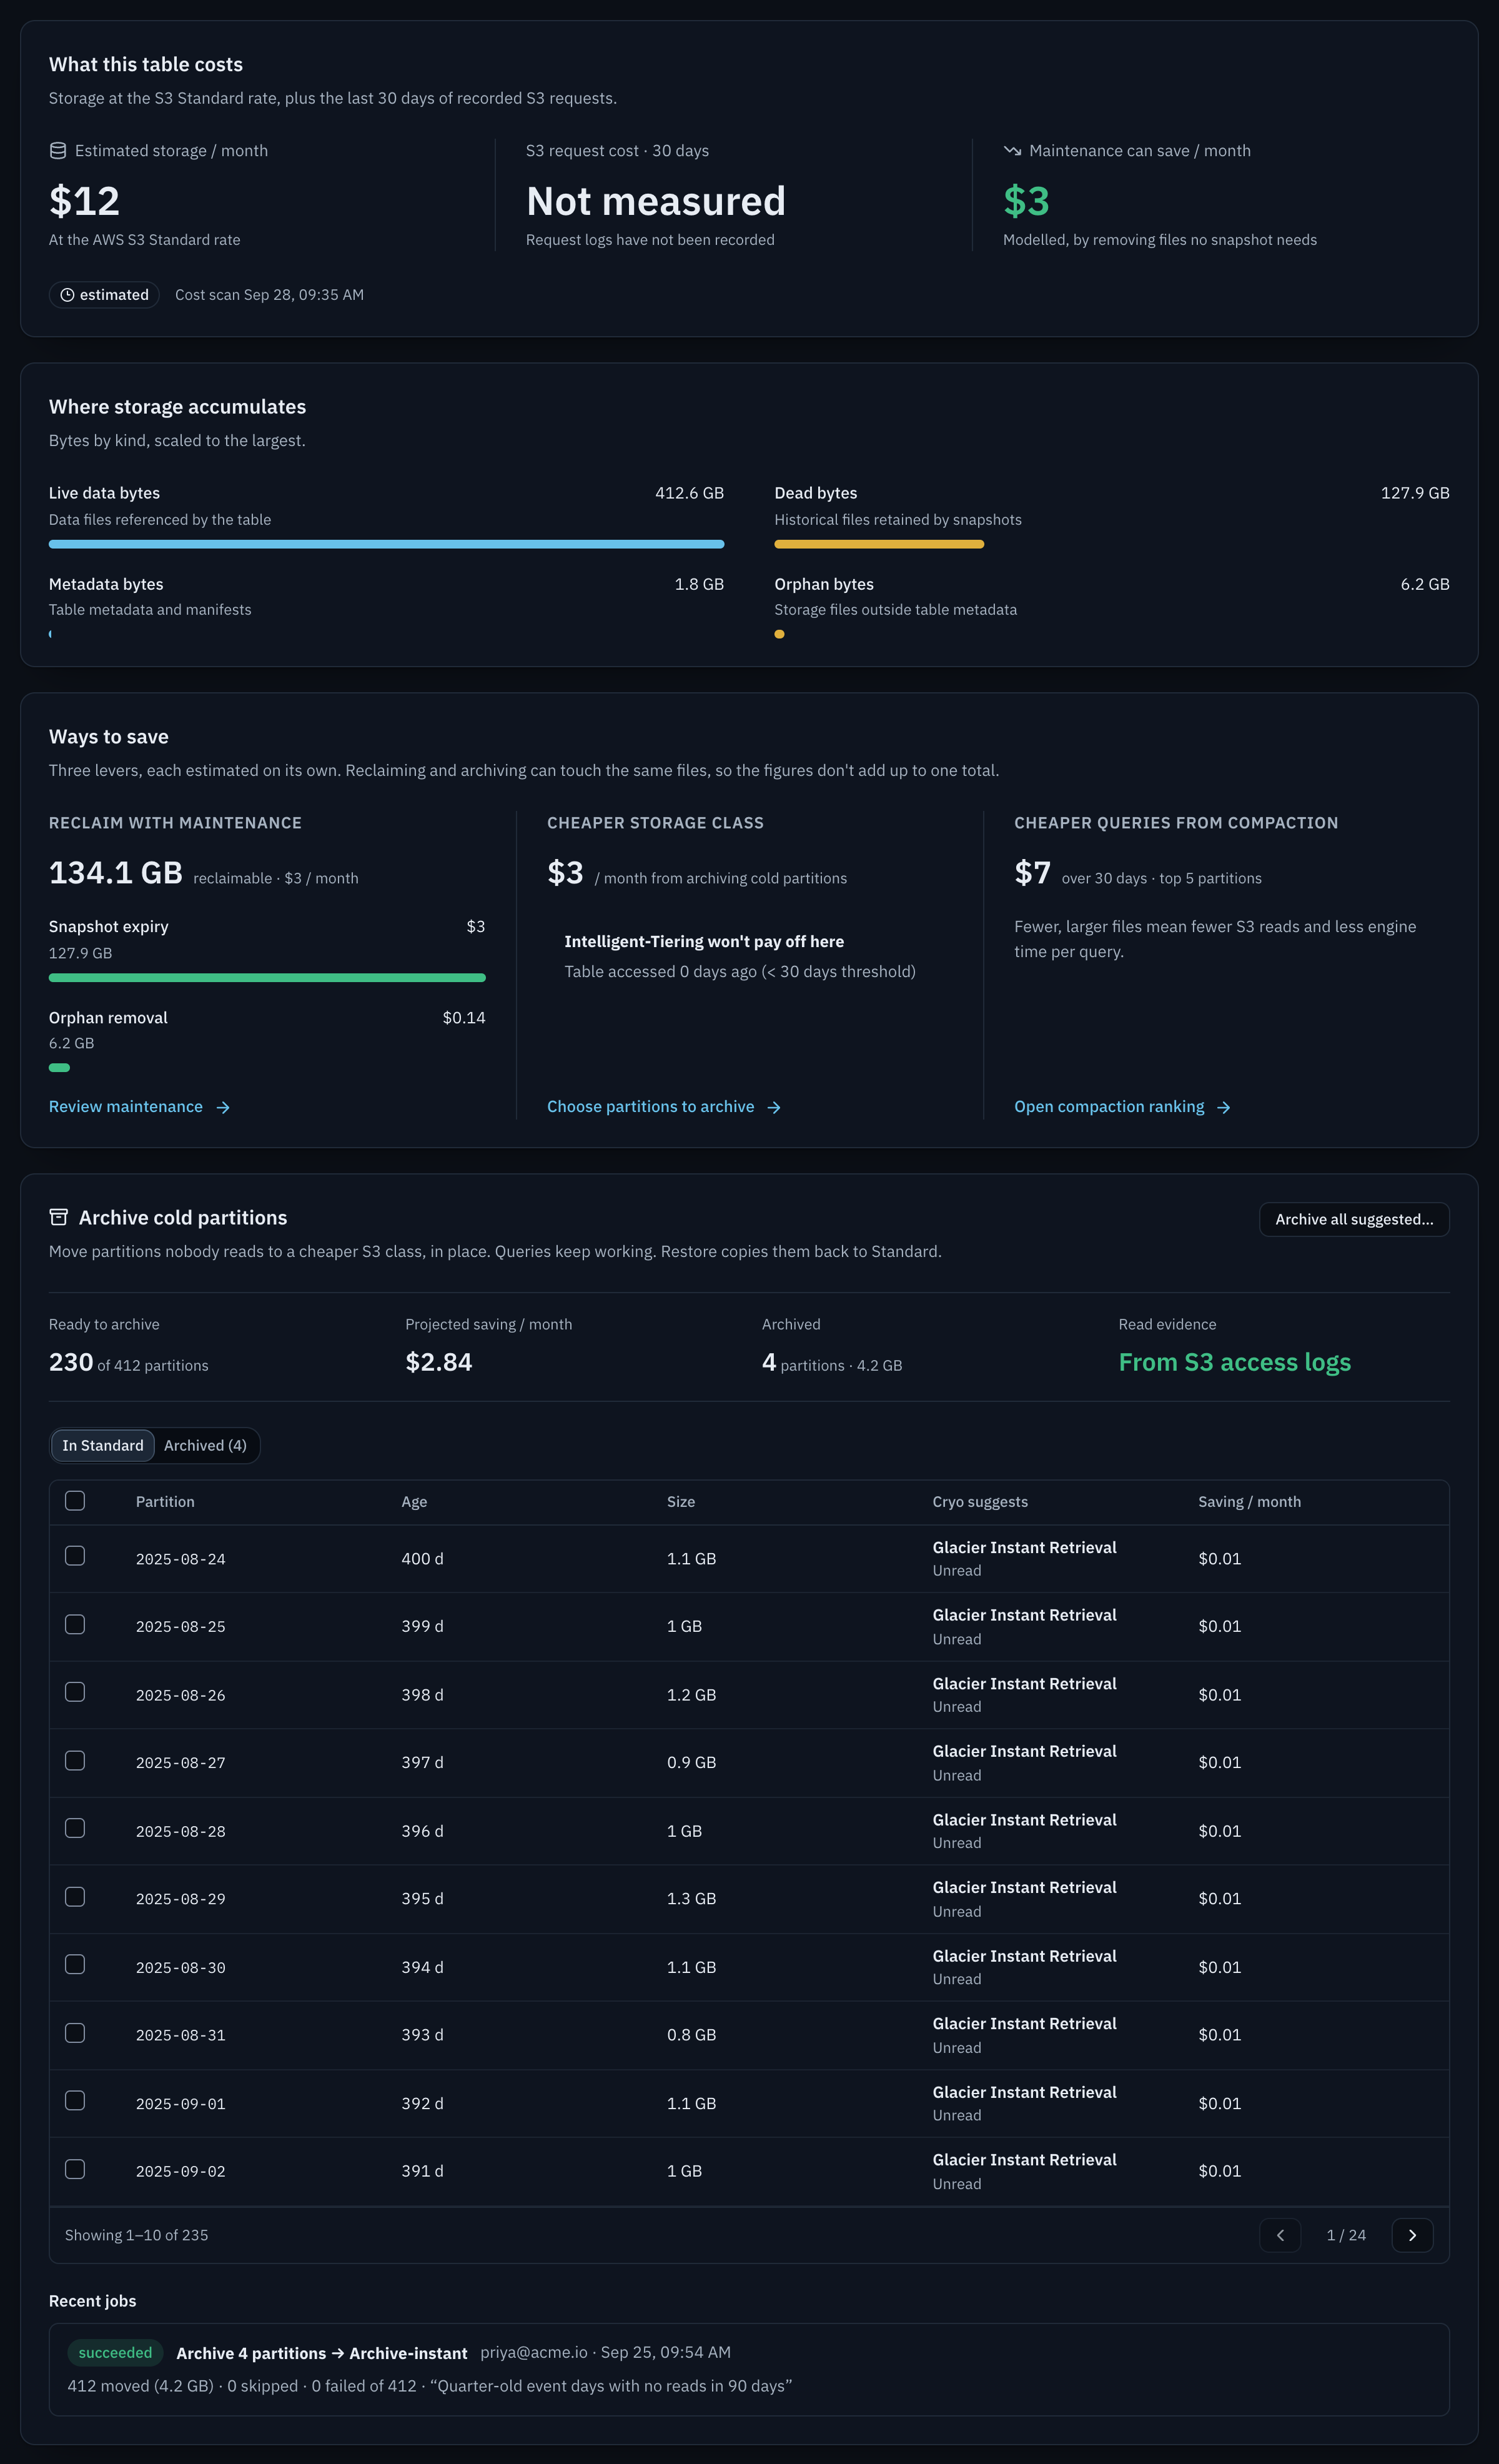Click the arrow icon after Review maintenance
The width and height of the screenshot is (1499, 2464).
tap(223, 1107)
